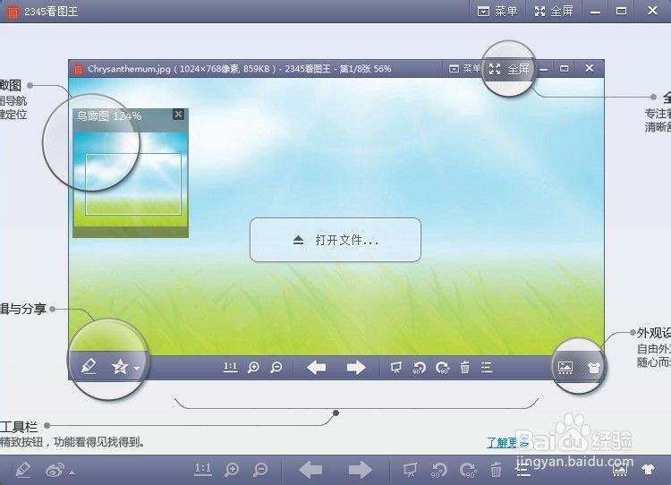Click the Weibo share icon in the bottom toolbar
The width and height of the screenshot is (671, 485).
point(55,471)
